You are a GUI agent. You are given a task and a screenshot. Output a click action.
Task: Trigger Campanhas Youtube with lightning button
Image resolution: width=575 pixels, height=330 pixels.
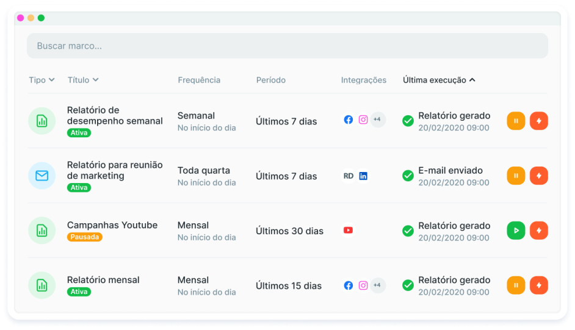tap(539, 231)
